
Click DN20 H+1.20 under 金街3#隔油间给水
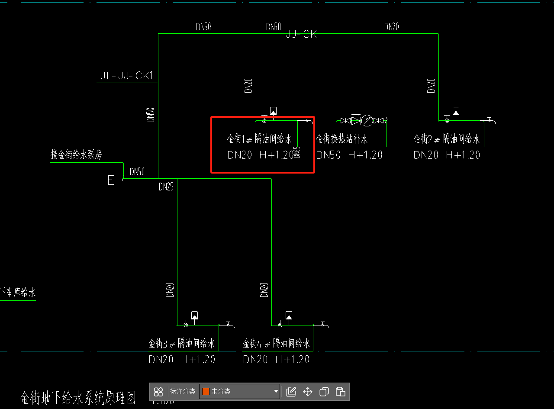[182, 359]
